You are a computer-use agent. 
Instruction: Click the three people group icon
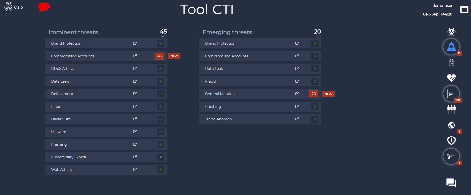[451, 109]
